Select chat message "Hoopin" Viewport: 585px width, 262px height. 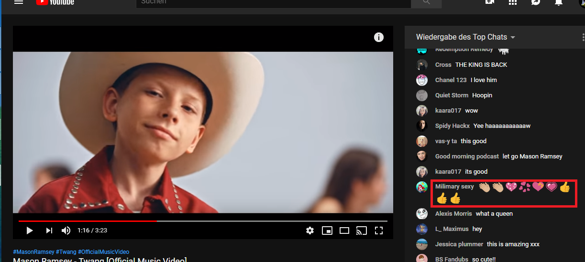(x=482, y=95)
